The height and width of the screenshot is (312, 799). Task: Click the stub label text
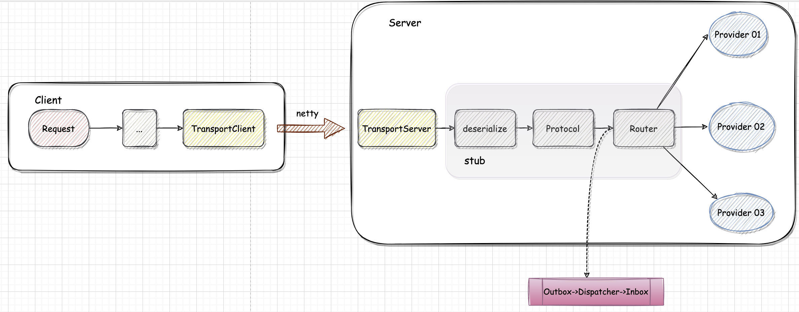(474, 161)
